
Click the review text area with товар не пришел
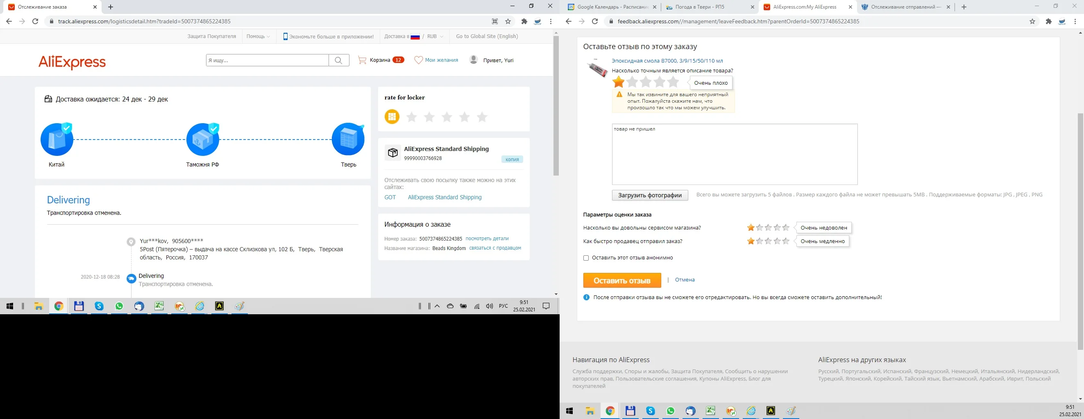pos(735,154)
